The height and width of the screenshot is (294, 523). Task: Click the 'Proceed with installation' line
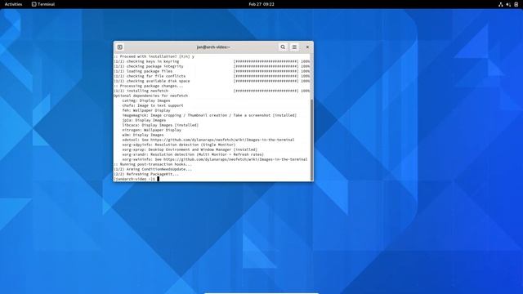click(154, 56)
